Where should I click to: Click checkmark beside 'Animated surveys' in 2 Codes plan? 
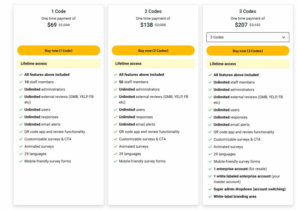[115, 146]
